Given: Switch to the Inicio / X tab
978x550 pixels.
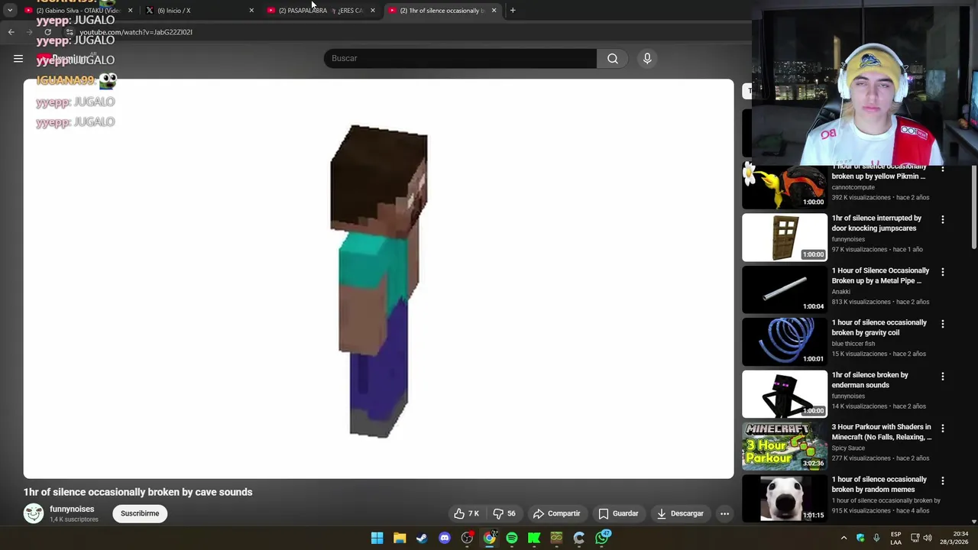Looking at the screenshot, I should tap(199, 10).
